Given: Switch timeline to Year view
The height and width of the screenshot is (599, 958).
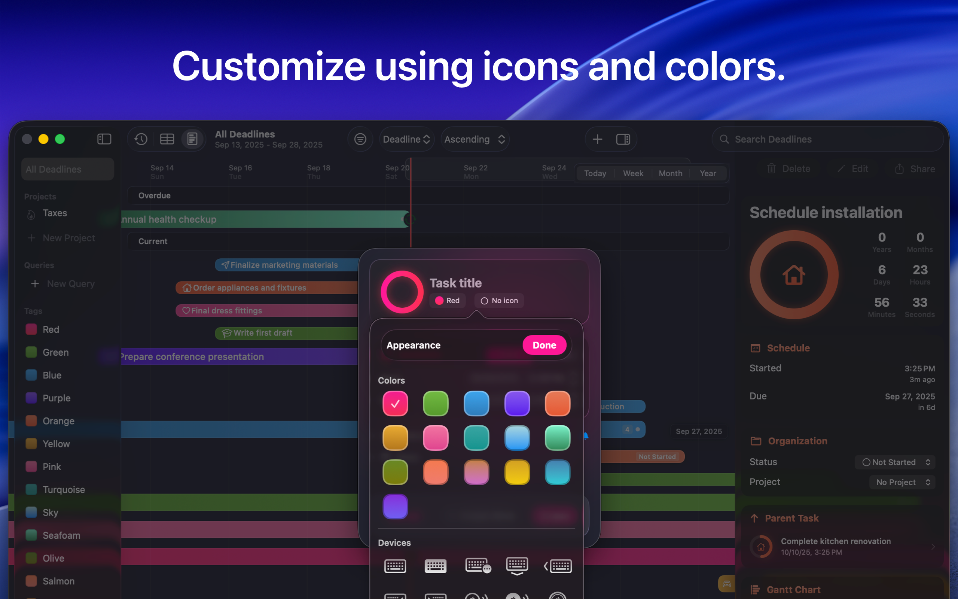Looking at the screenshot, I should [707, 173].
